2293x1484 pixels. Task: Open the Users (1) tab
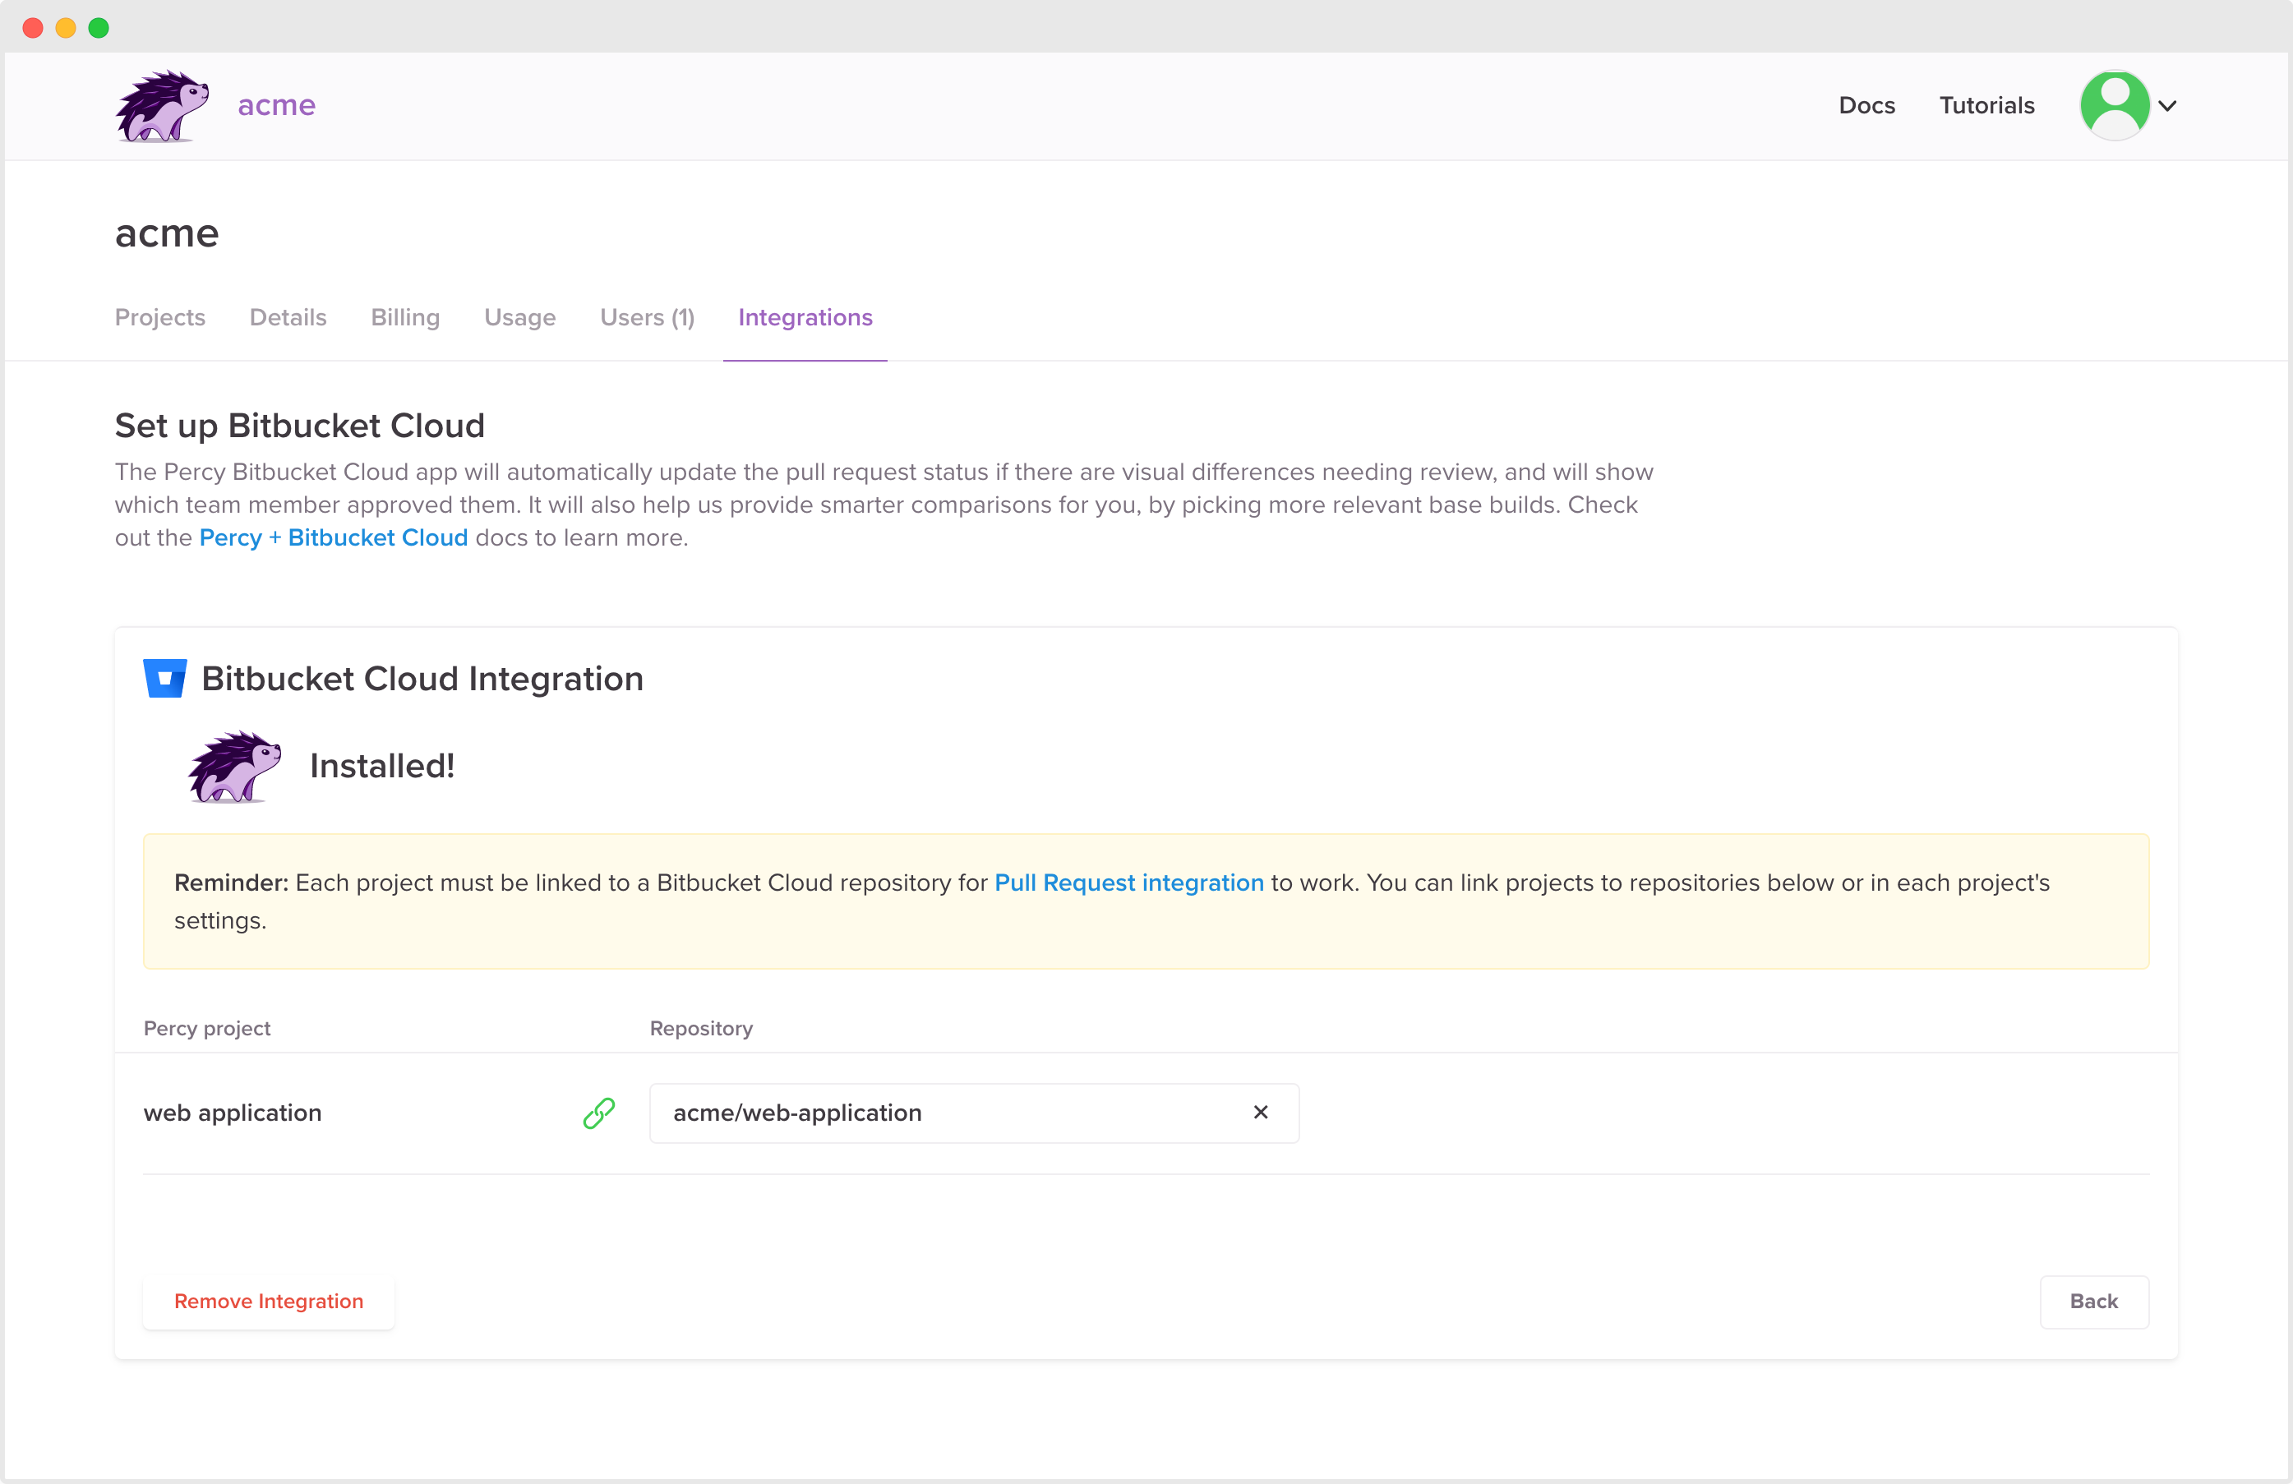pyautogui.click(x=647, y=317)
